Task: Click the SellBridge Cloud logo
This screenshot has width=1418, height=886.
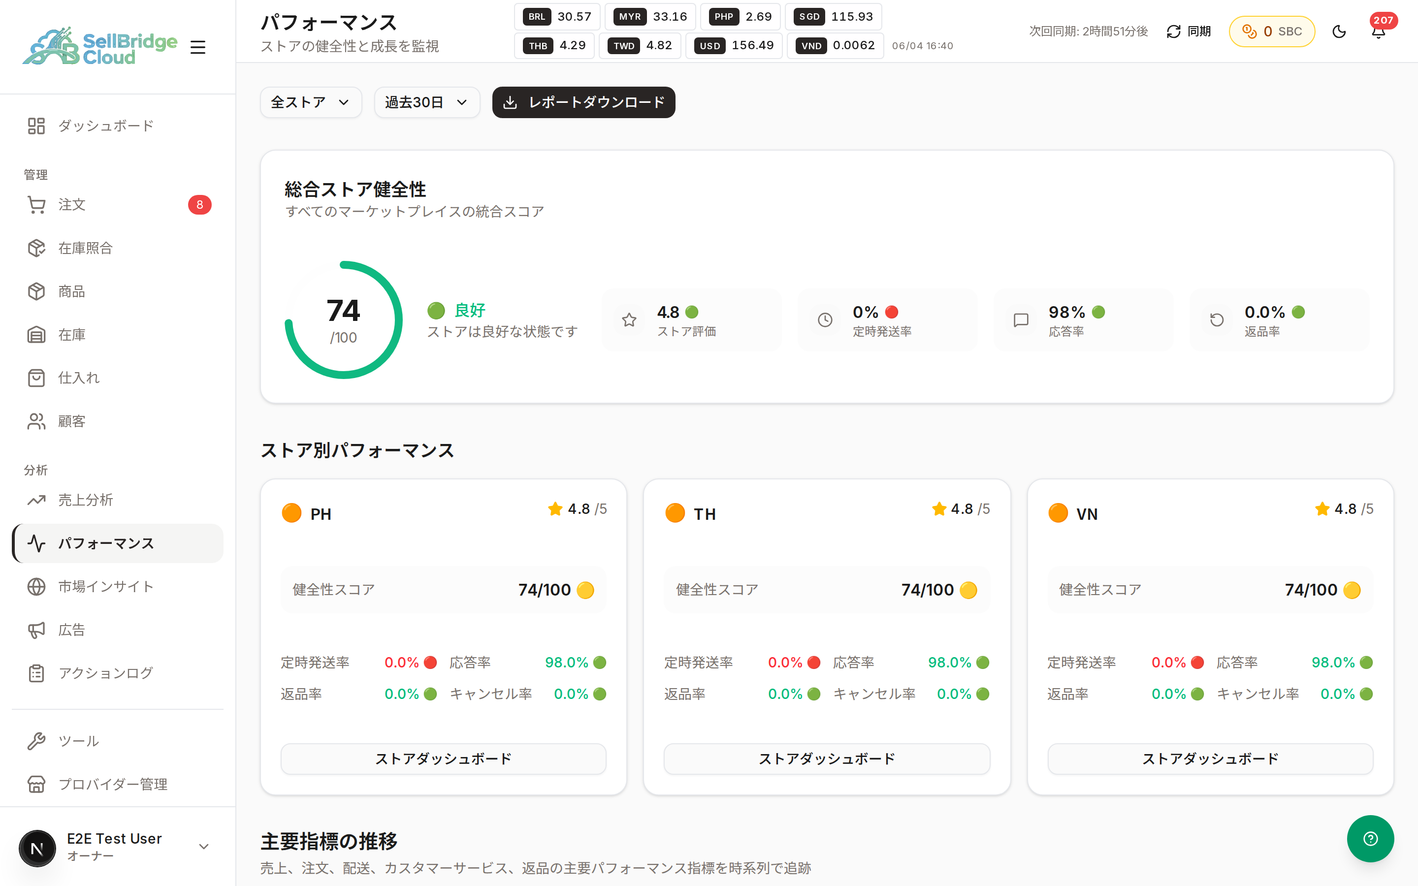Action: 99,46
